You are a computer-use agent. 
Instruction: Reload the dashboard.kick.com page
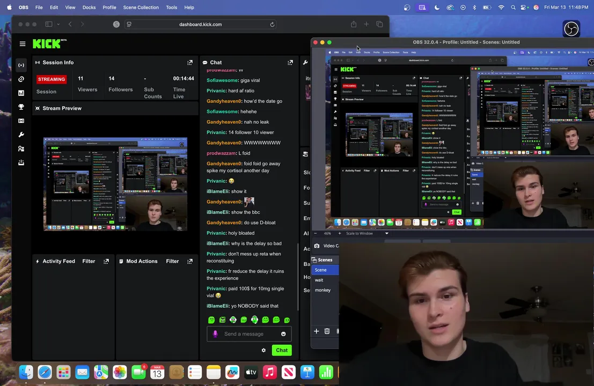click(272, 24)
